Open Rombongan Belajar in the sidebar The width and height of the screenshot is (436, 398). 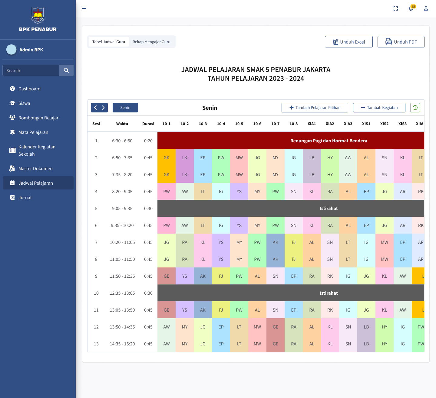tap(38, 118)
